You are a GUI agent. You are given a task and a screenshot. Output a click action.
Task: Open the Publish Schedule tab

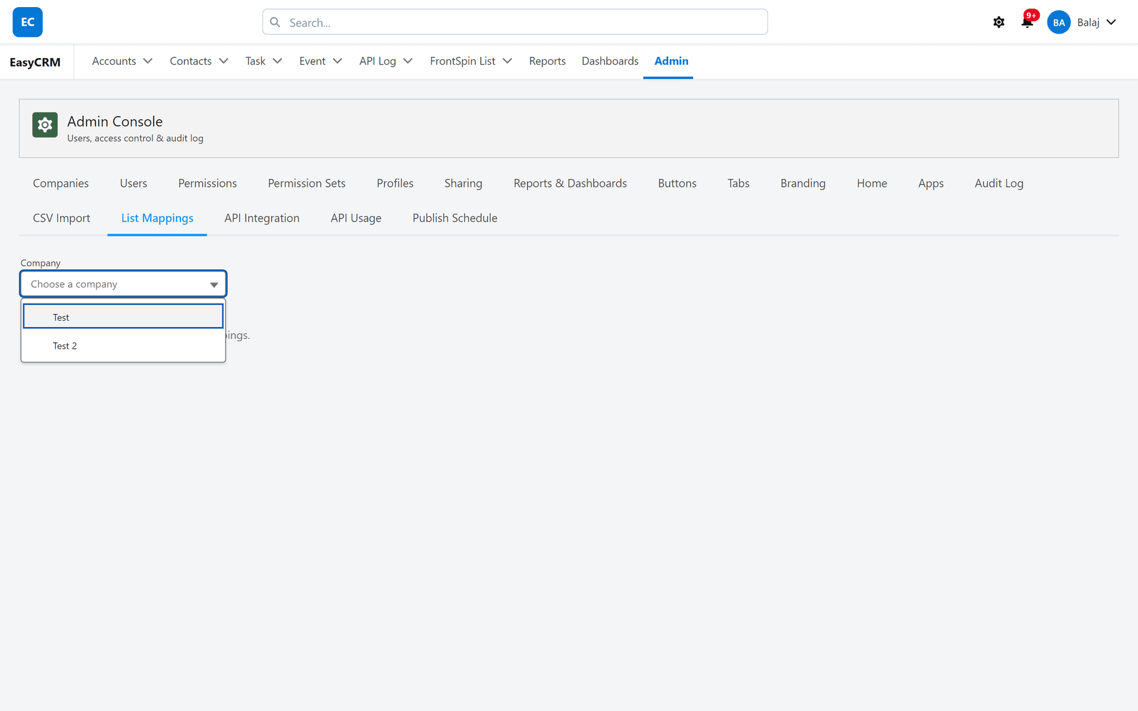(455, 218)
